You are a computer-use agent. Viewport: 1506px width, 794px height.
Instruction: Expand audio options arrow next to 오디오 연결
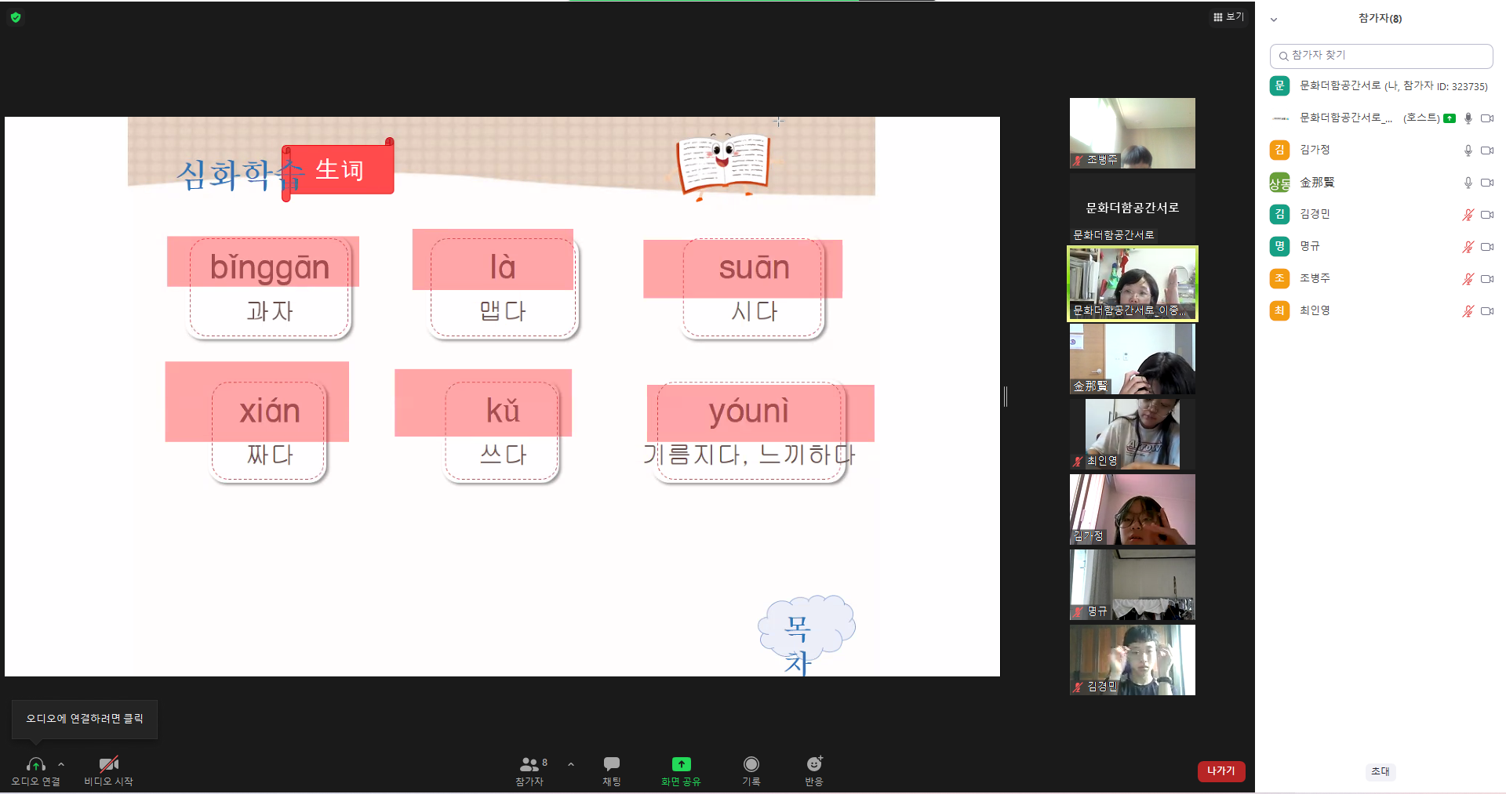pyautogui.click(x=61, y=764)
